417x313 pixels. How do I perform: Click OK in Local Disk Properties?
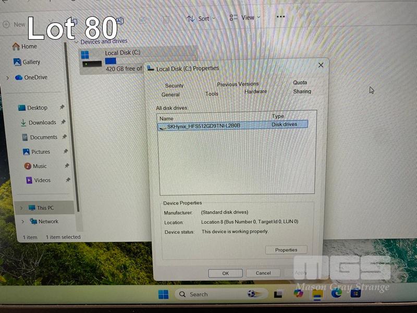click(225, 273)
